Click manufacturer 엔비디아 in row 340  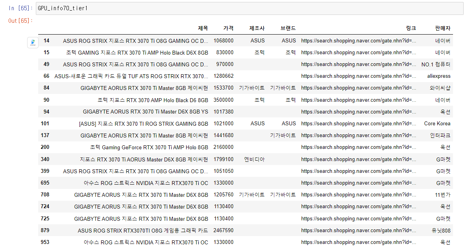click(x=254, y=159)
